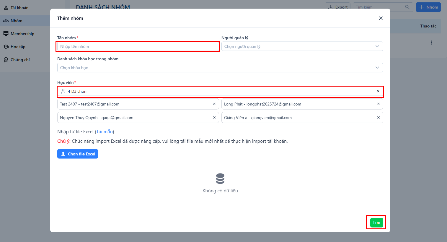Open the three-dot Thao tác menu

click(x=432, y=43)
